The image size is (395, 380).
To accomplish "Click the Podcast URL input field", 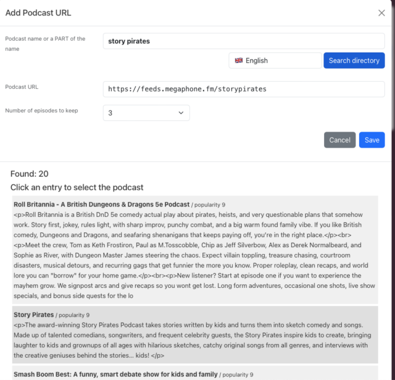I will 244,89.
